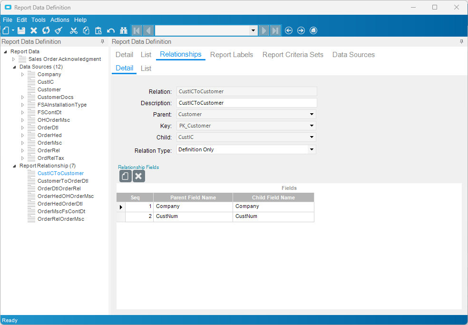Open the Edit menu
Screen dimensions: 468x325
(x=22, y=20)
